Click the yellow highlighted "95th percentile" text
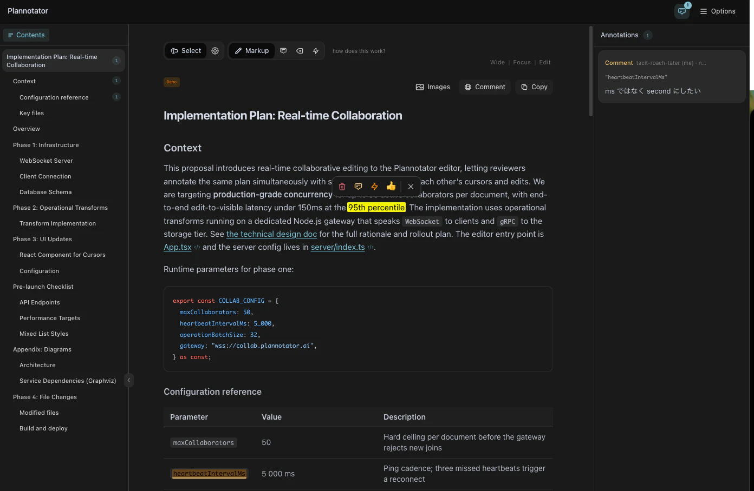This screenshot has height=491, width=754. click(x=376, y=208)
